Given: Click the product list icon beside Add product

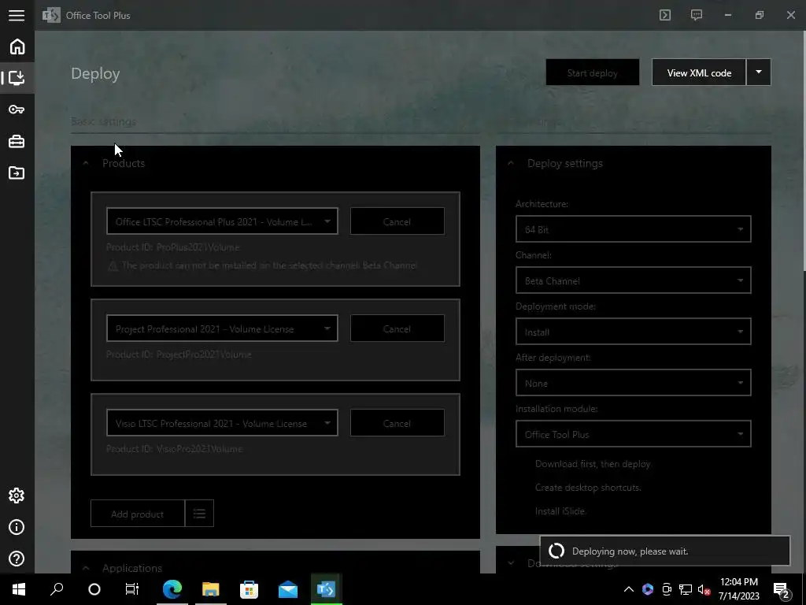Looking at the screenshot, I should [x=199, y=514].
